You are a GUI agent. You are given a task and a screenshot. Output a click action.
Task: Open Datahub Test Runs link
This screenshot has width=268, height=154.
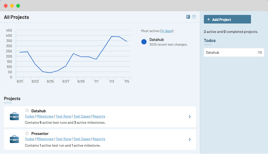tap(63, 116)
